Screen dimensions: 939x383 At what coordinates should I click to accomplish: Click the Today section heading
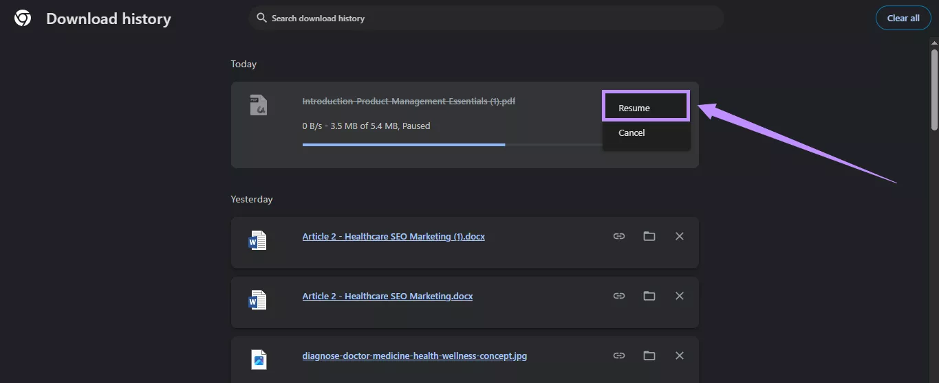tap(244, 64)
